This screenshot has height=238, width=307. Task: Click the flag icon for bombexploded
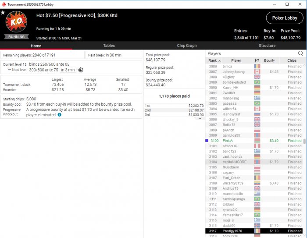tap(257, 82)
